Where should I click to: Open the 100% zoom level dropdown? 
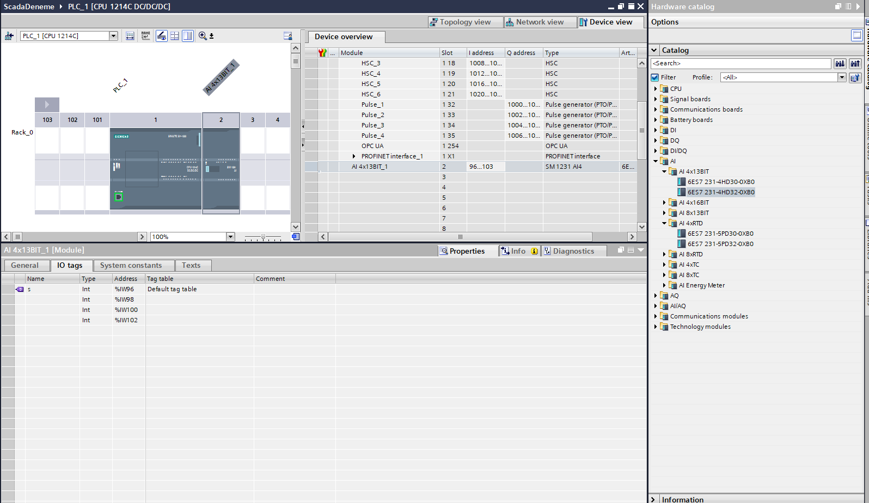tap(230, 237)
